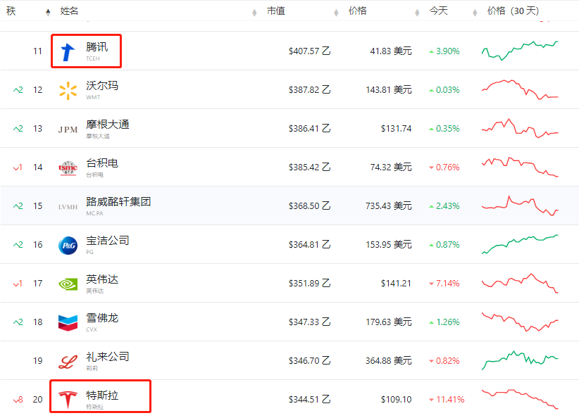
Task: Click the TSMC logo icon
Action: (68, 167)
